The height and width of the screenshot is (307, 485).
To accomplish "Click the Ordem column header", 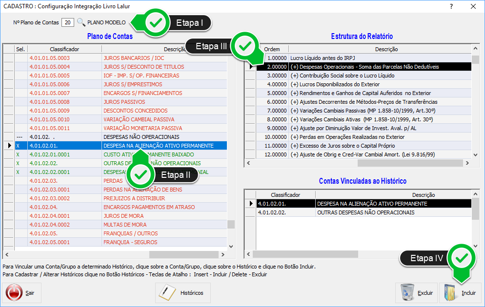I will [x=272, y=49].
